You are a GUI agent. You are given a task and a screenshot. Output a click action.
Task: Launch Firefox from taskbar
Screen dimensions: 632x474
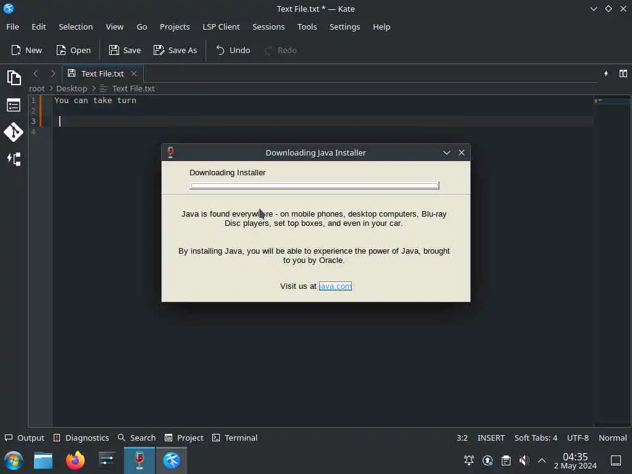pos(75,460)
